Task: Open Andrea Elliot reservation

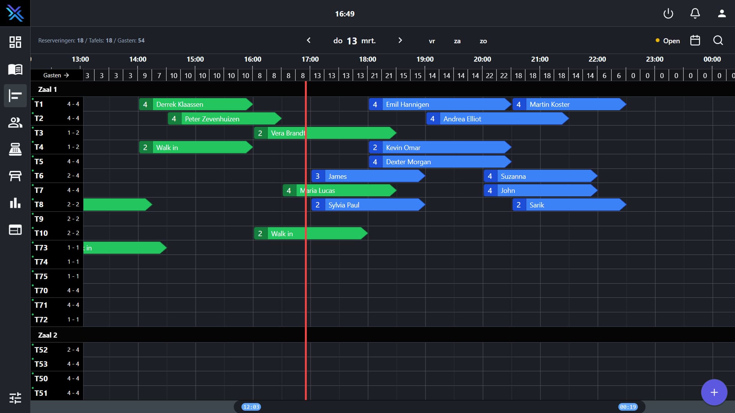Action: (497, 119)
